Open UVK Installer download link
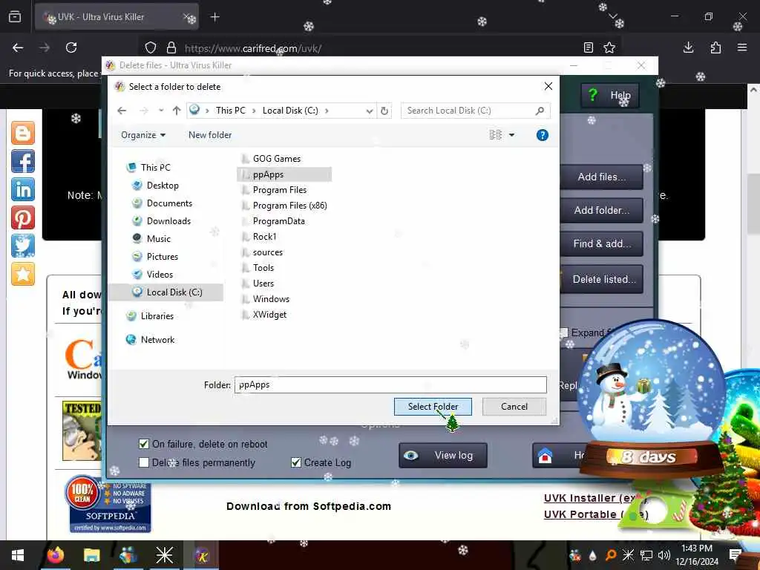This screenshot has height=570, width=760. pos(595,498)
